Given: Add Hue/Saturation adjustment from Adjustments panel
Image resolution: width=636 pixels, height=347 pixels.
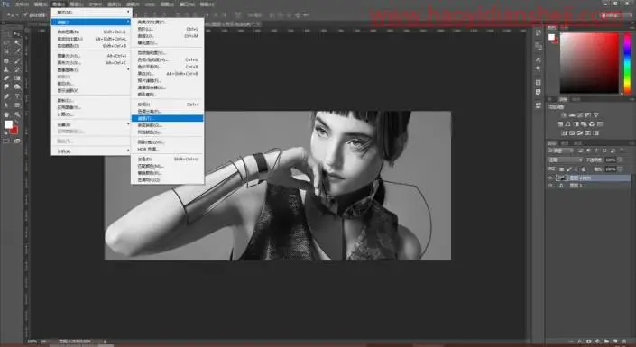Looking at the screenshot, I should tap(560, 124).
